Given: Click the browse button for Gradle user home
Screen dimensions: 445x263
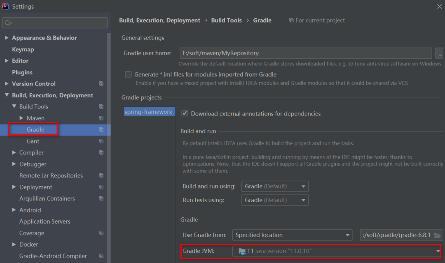Looking at the screenshot, I should click(440, 53).
